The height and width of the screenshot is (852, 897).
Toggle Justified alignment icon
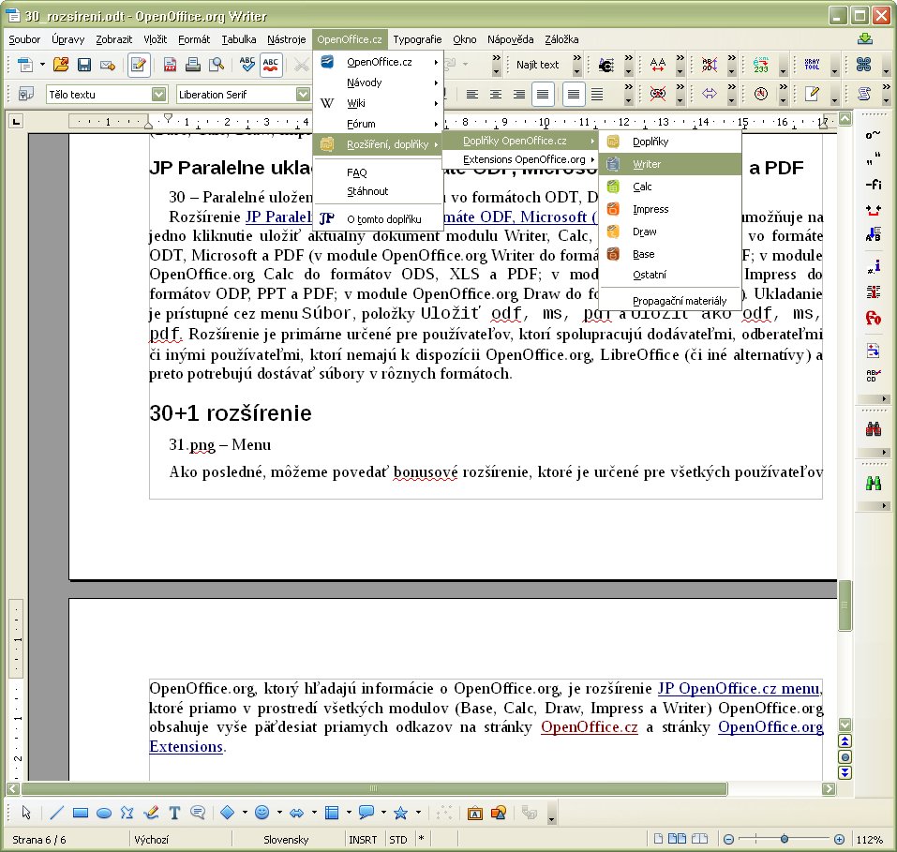point(543,94)
